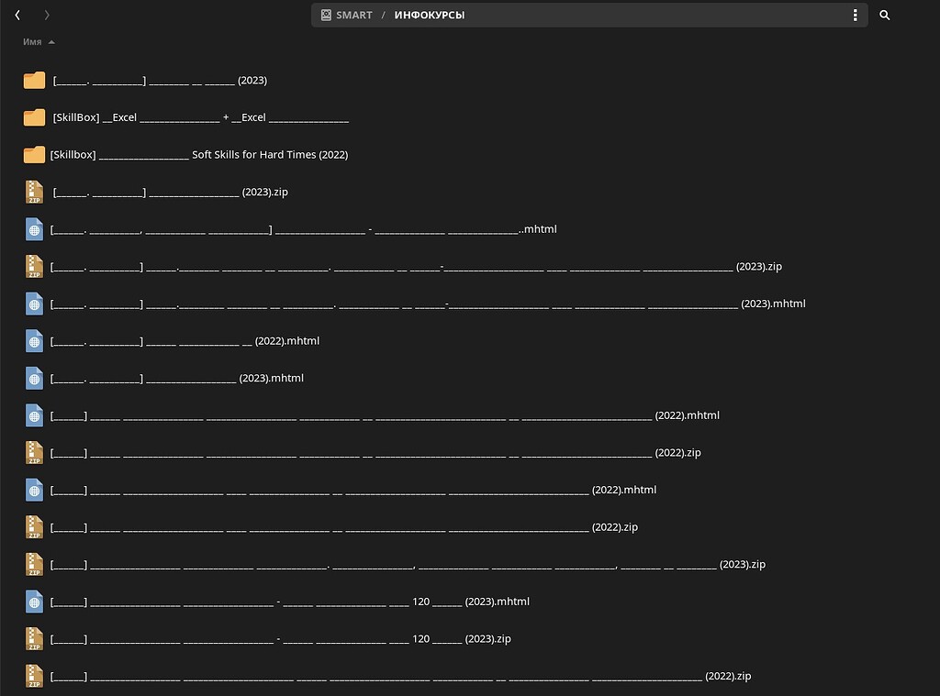Screen dimensions: 940x696
Task: Click the ZIP icon of the bottom 2022 archive
Action: tap(34, 676)
